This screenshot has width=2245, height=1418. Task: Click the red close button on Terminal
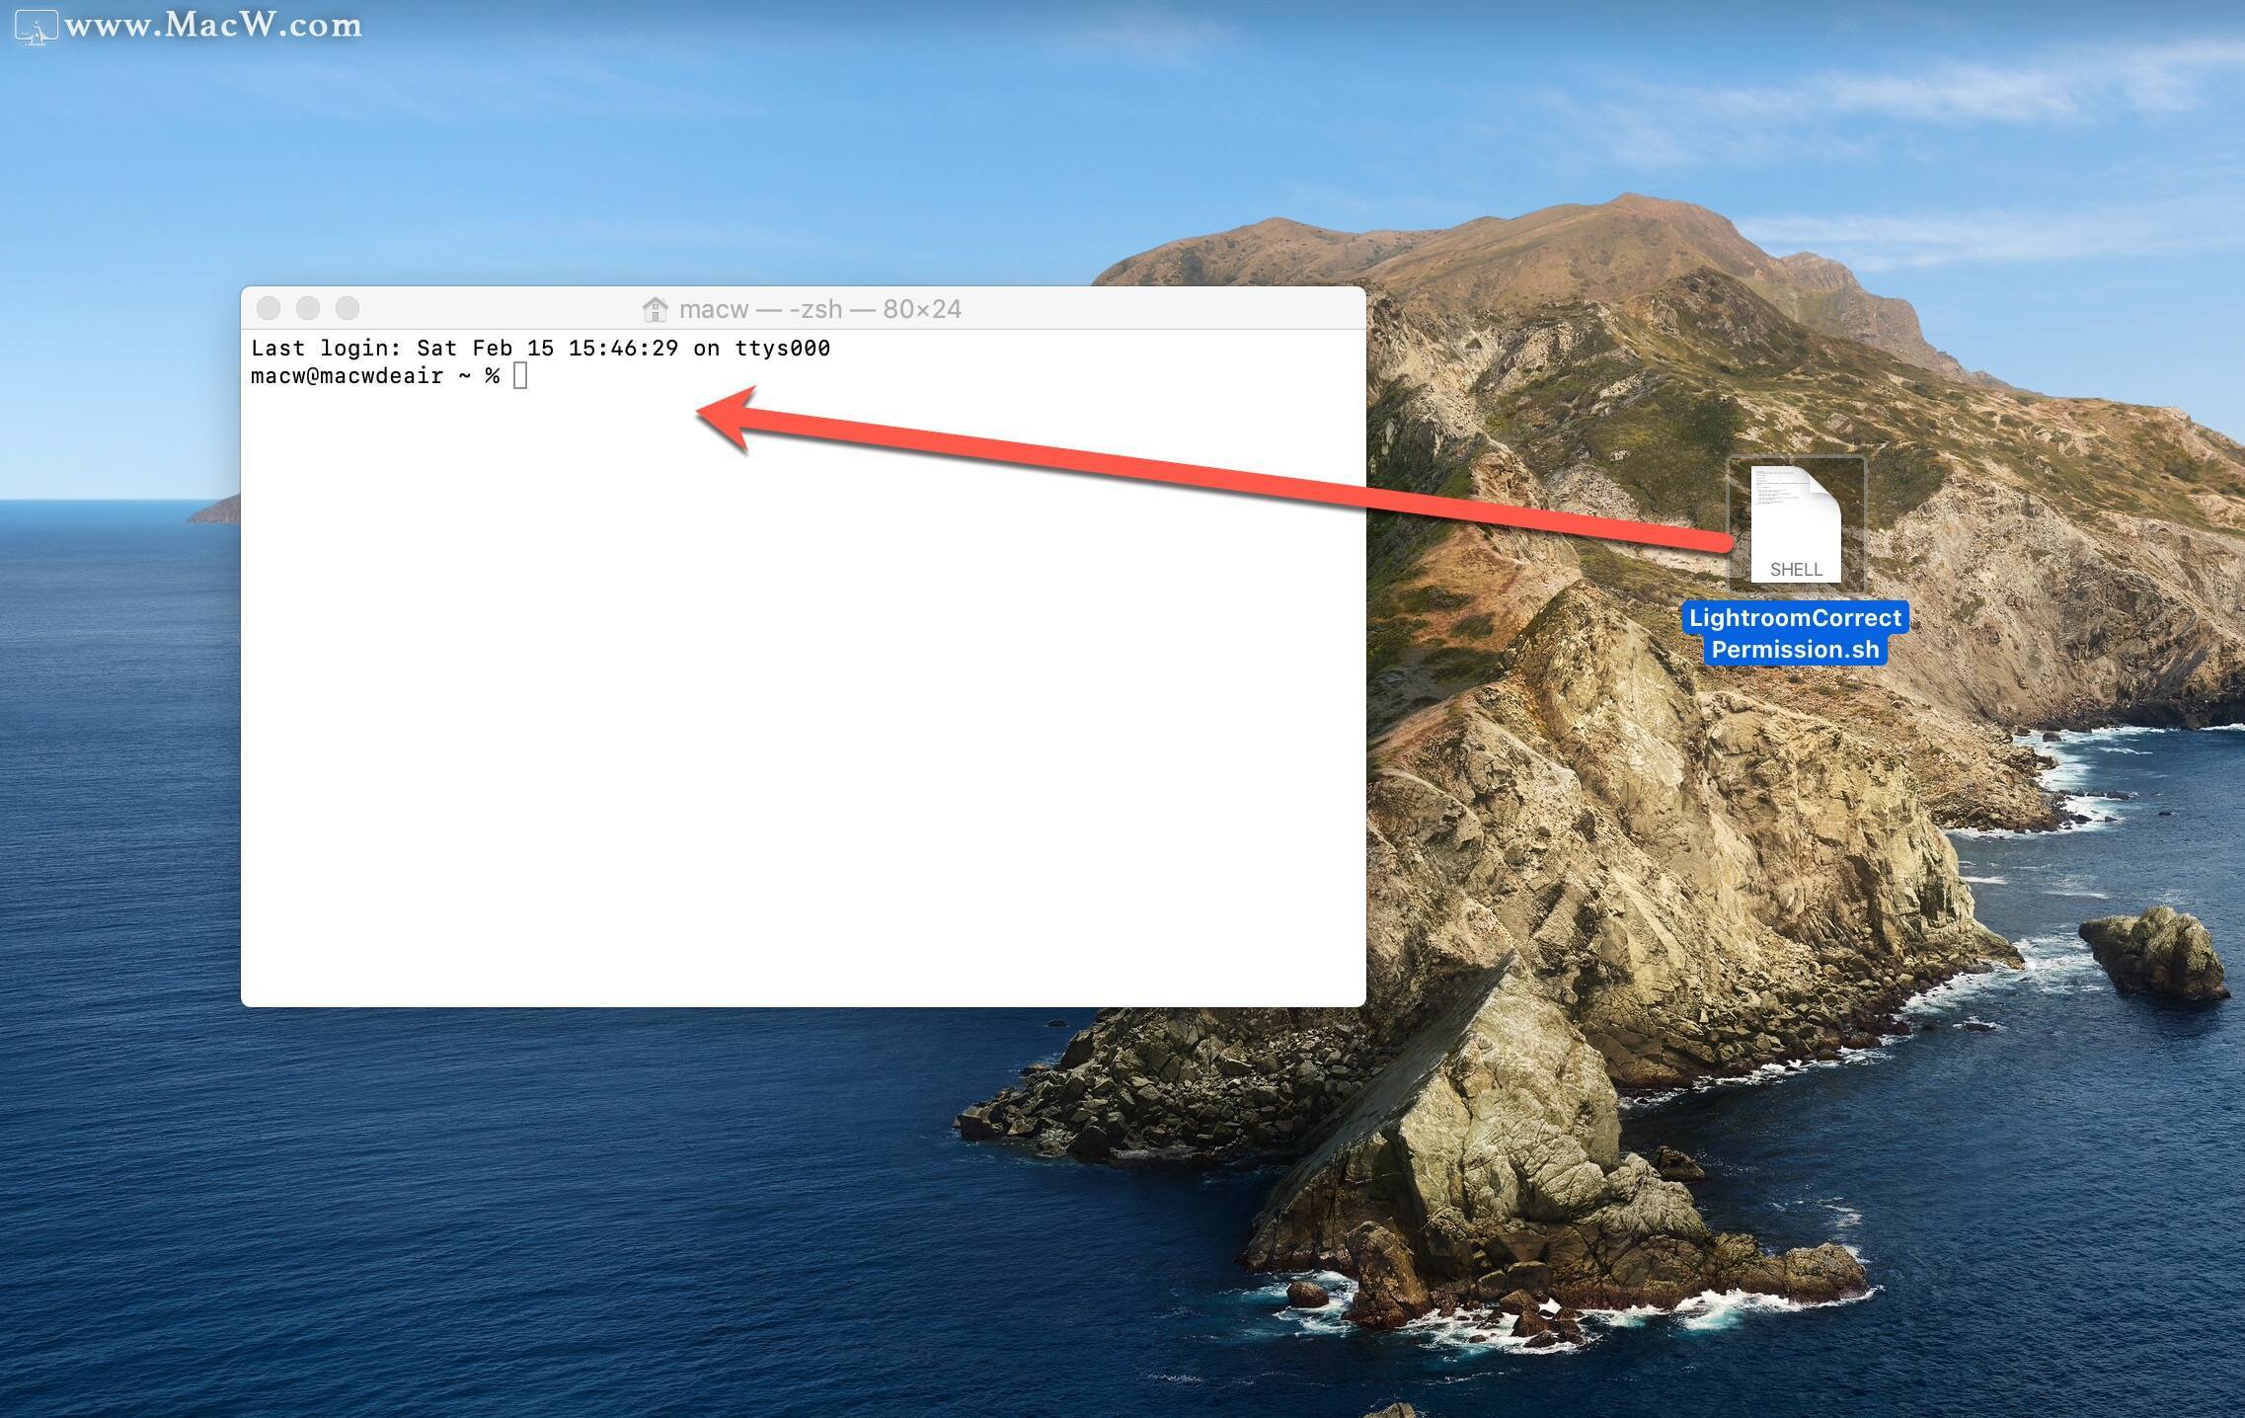click(267, 309)
